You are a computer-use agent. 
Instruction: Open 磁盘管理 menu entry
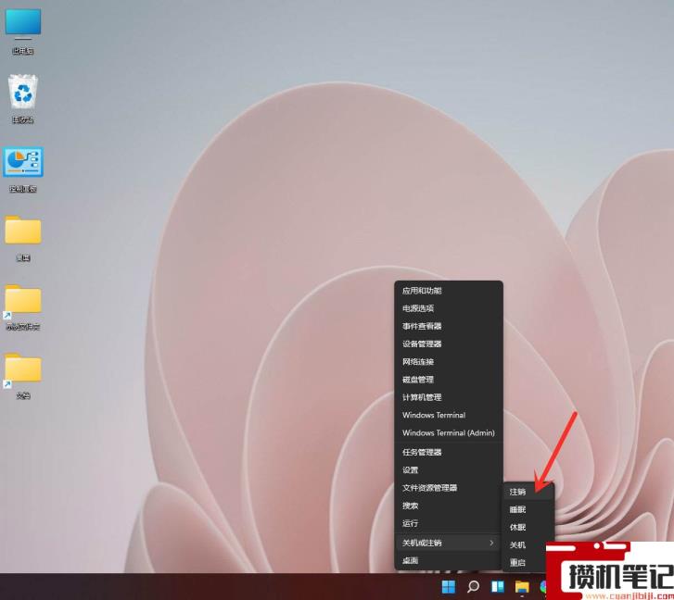[449, 380]
